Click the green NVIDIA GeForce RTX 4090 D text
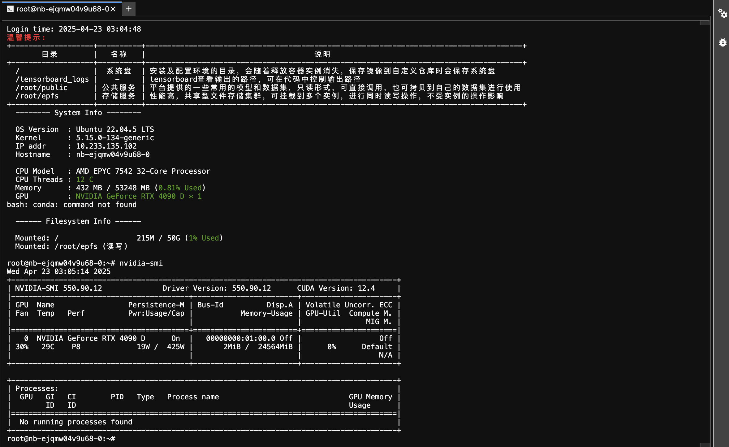The height and width of the screenshot is (447, 729). 130,196
